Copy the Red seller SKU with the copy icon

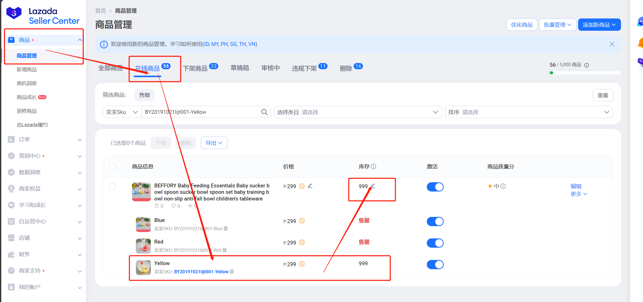coord(225,250)
